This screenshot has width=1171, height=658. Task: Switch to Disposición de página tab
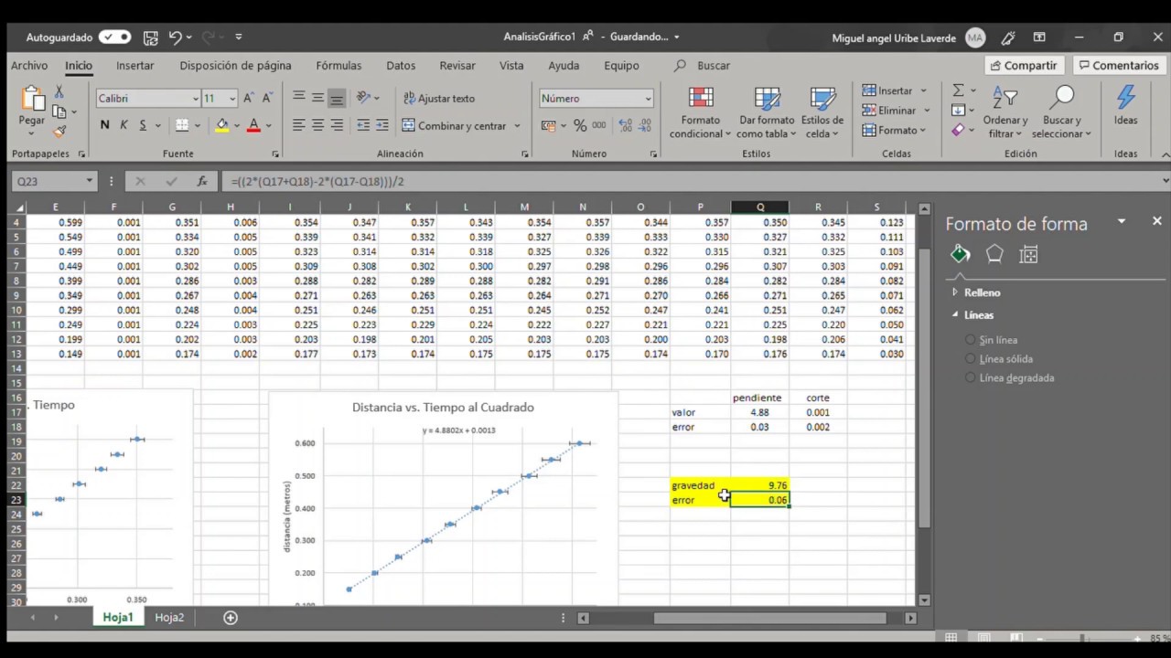pyautogui.click(x=235, y=66)
